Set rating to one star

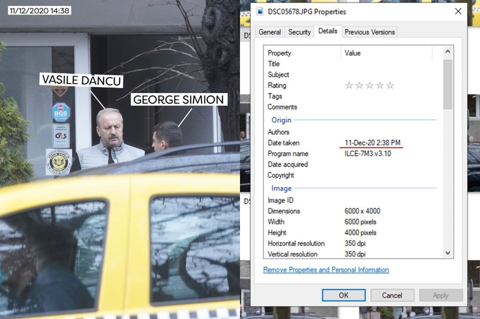tap(349, 86)
